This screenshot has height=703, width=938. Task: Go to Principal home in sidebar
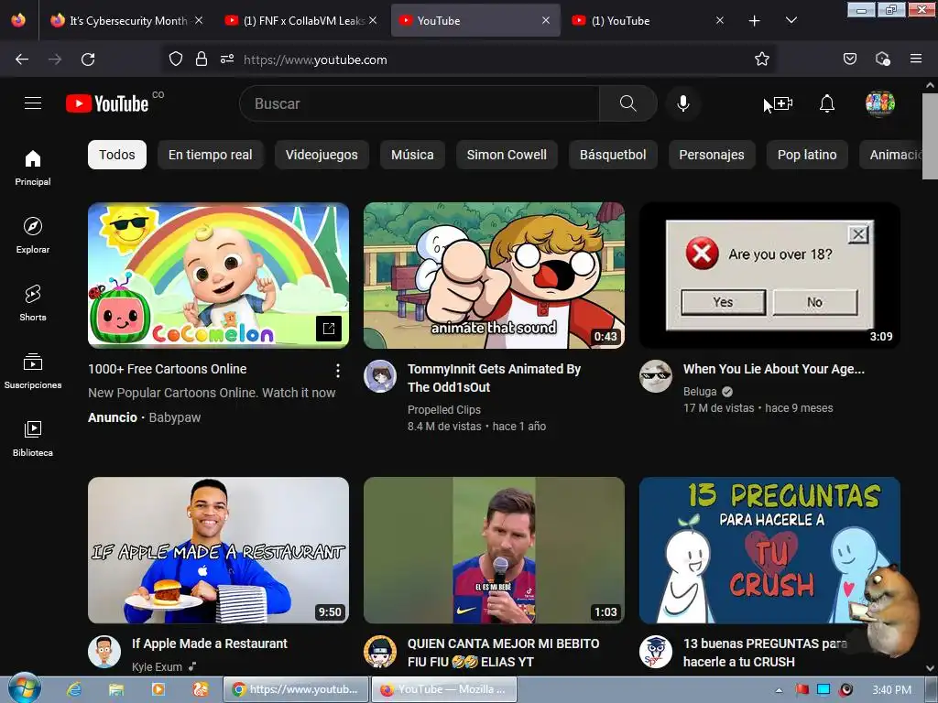tap(33, 168)
